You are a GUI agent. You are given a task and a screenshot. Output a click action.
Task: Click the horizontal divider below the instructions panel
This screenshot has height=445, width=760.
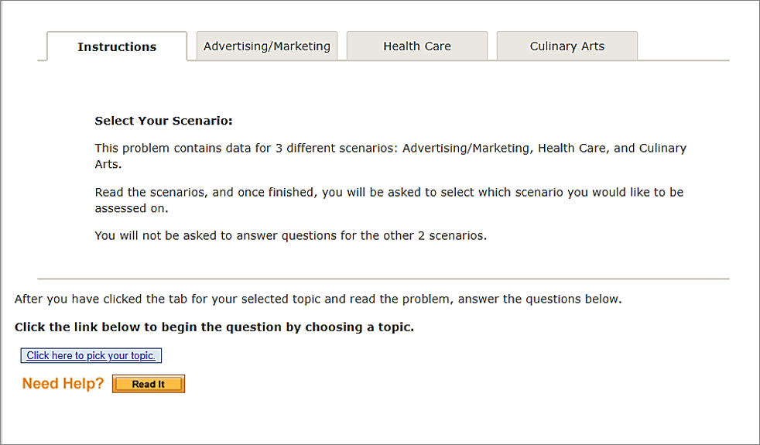tap(383, 279)
